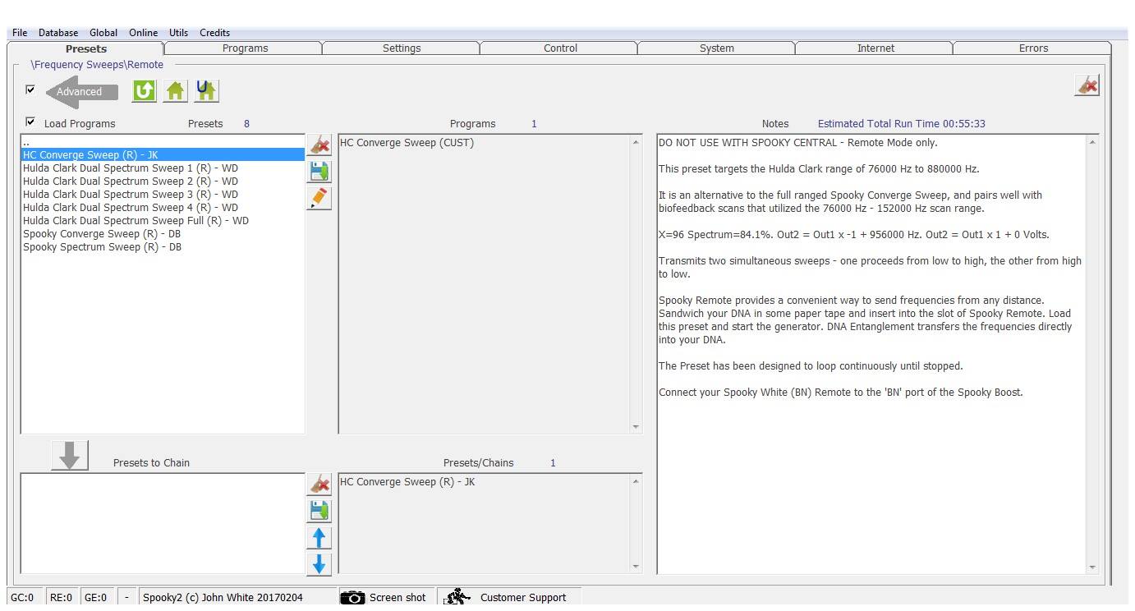Click the Notes panel scroll up arrow
The height and width of the screenshot is (611, 1135).
click(x=1091, y=143)
